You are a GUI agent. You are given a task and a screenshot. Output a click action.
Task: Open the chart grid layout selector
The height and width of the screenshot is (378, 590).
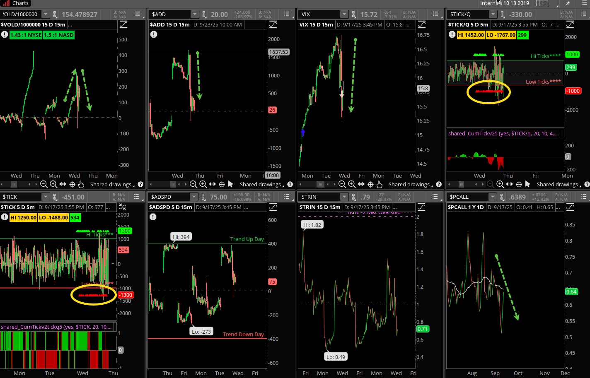[x=542, y=3]
